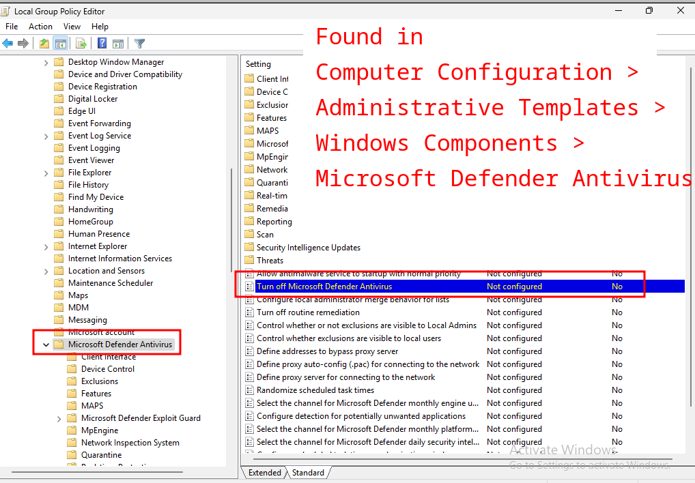Click the Up One Level folder icon
Viewport: 695px width, 483px height.
[44, 44]
